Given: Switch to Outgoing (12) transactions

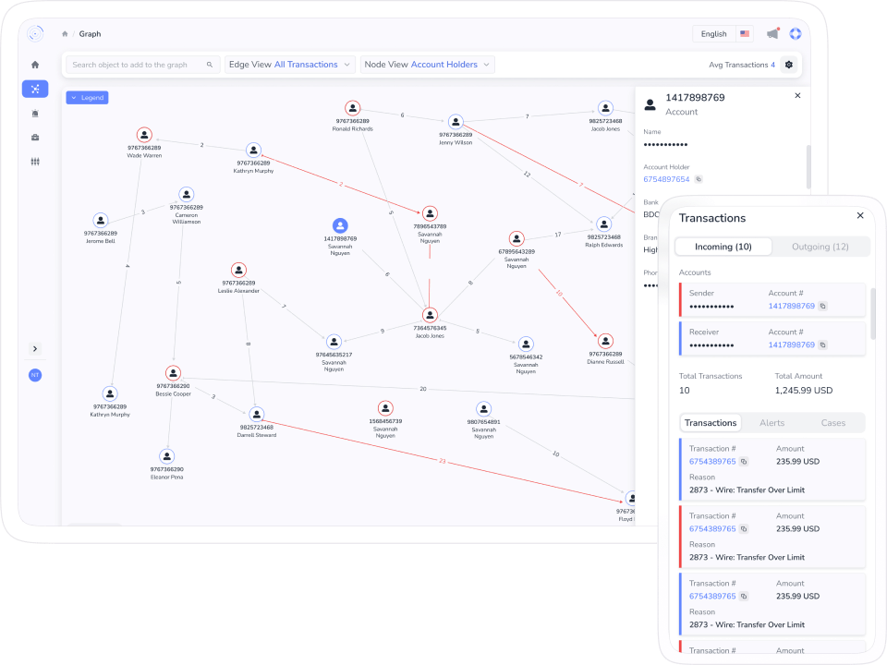Looking at the screenshot, I should tap(820, 247).
